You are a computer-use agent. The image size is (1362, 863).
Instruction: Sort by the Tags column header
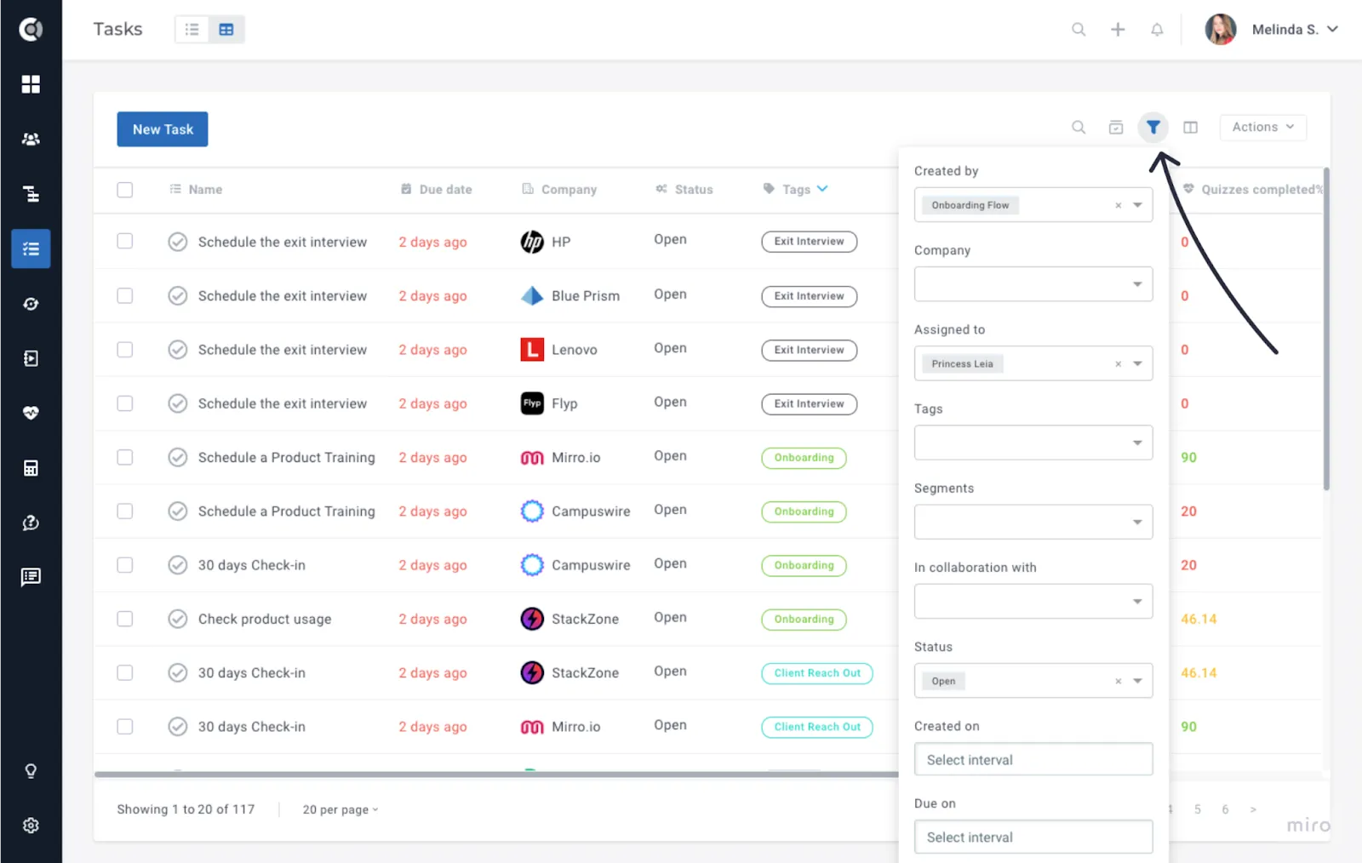coord(795,189)
